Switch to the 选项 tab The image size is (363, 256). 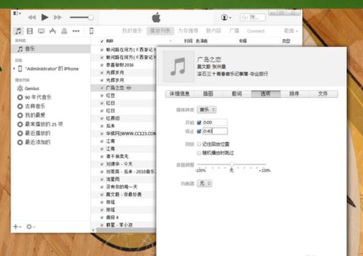266,94
